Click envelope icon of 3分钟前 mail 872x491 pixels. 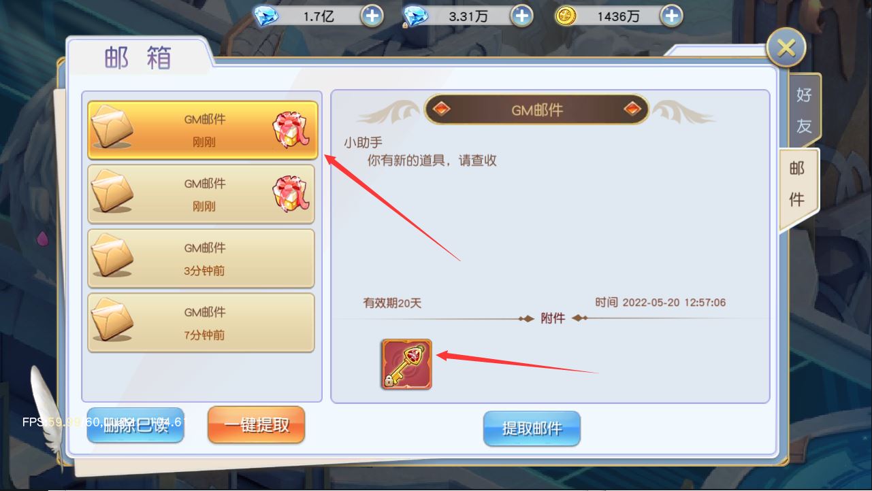pyautogui.click(x=112, y=256)
